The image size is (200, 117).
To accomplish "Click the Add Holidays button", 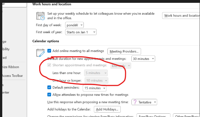I will coord(107,109).
